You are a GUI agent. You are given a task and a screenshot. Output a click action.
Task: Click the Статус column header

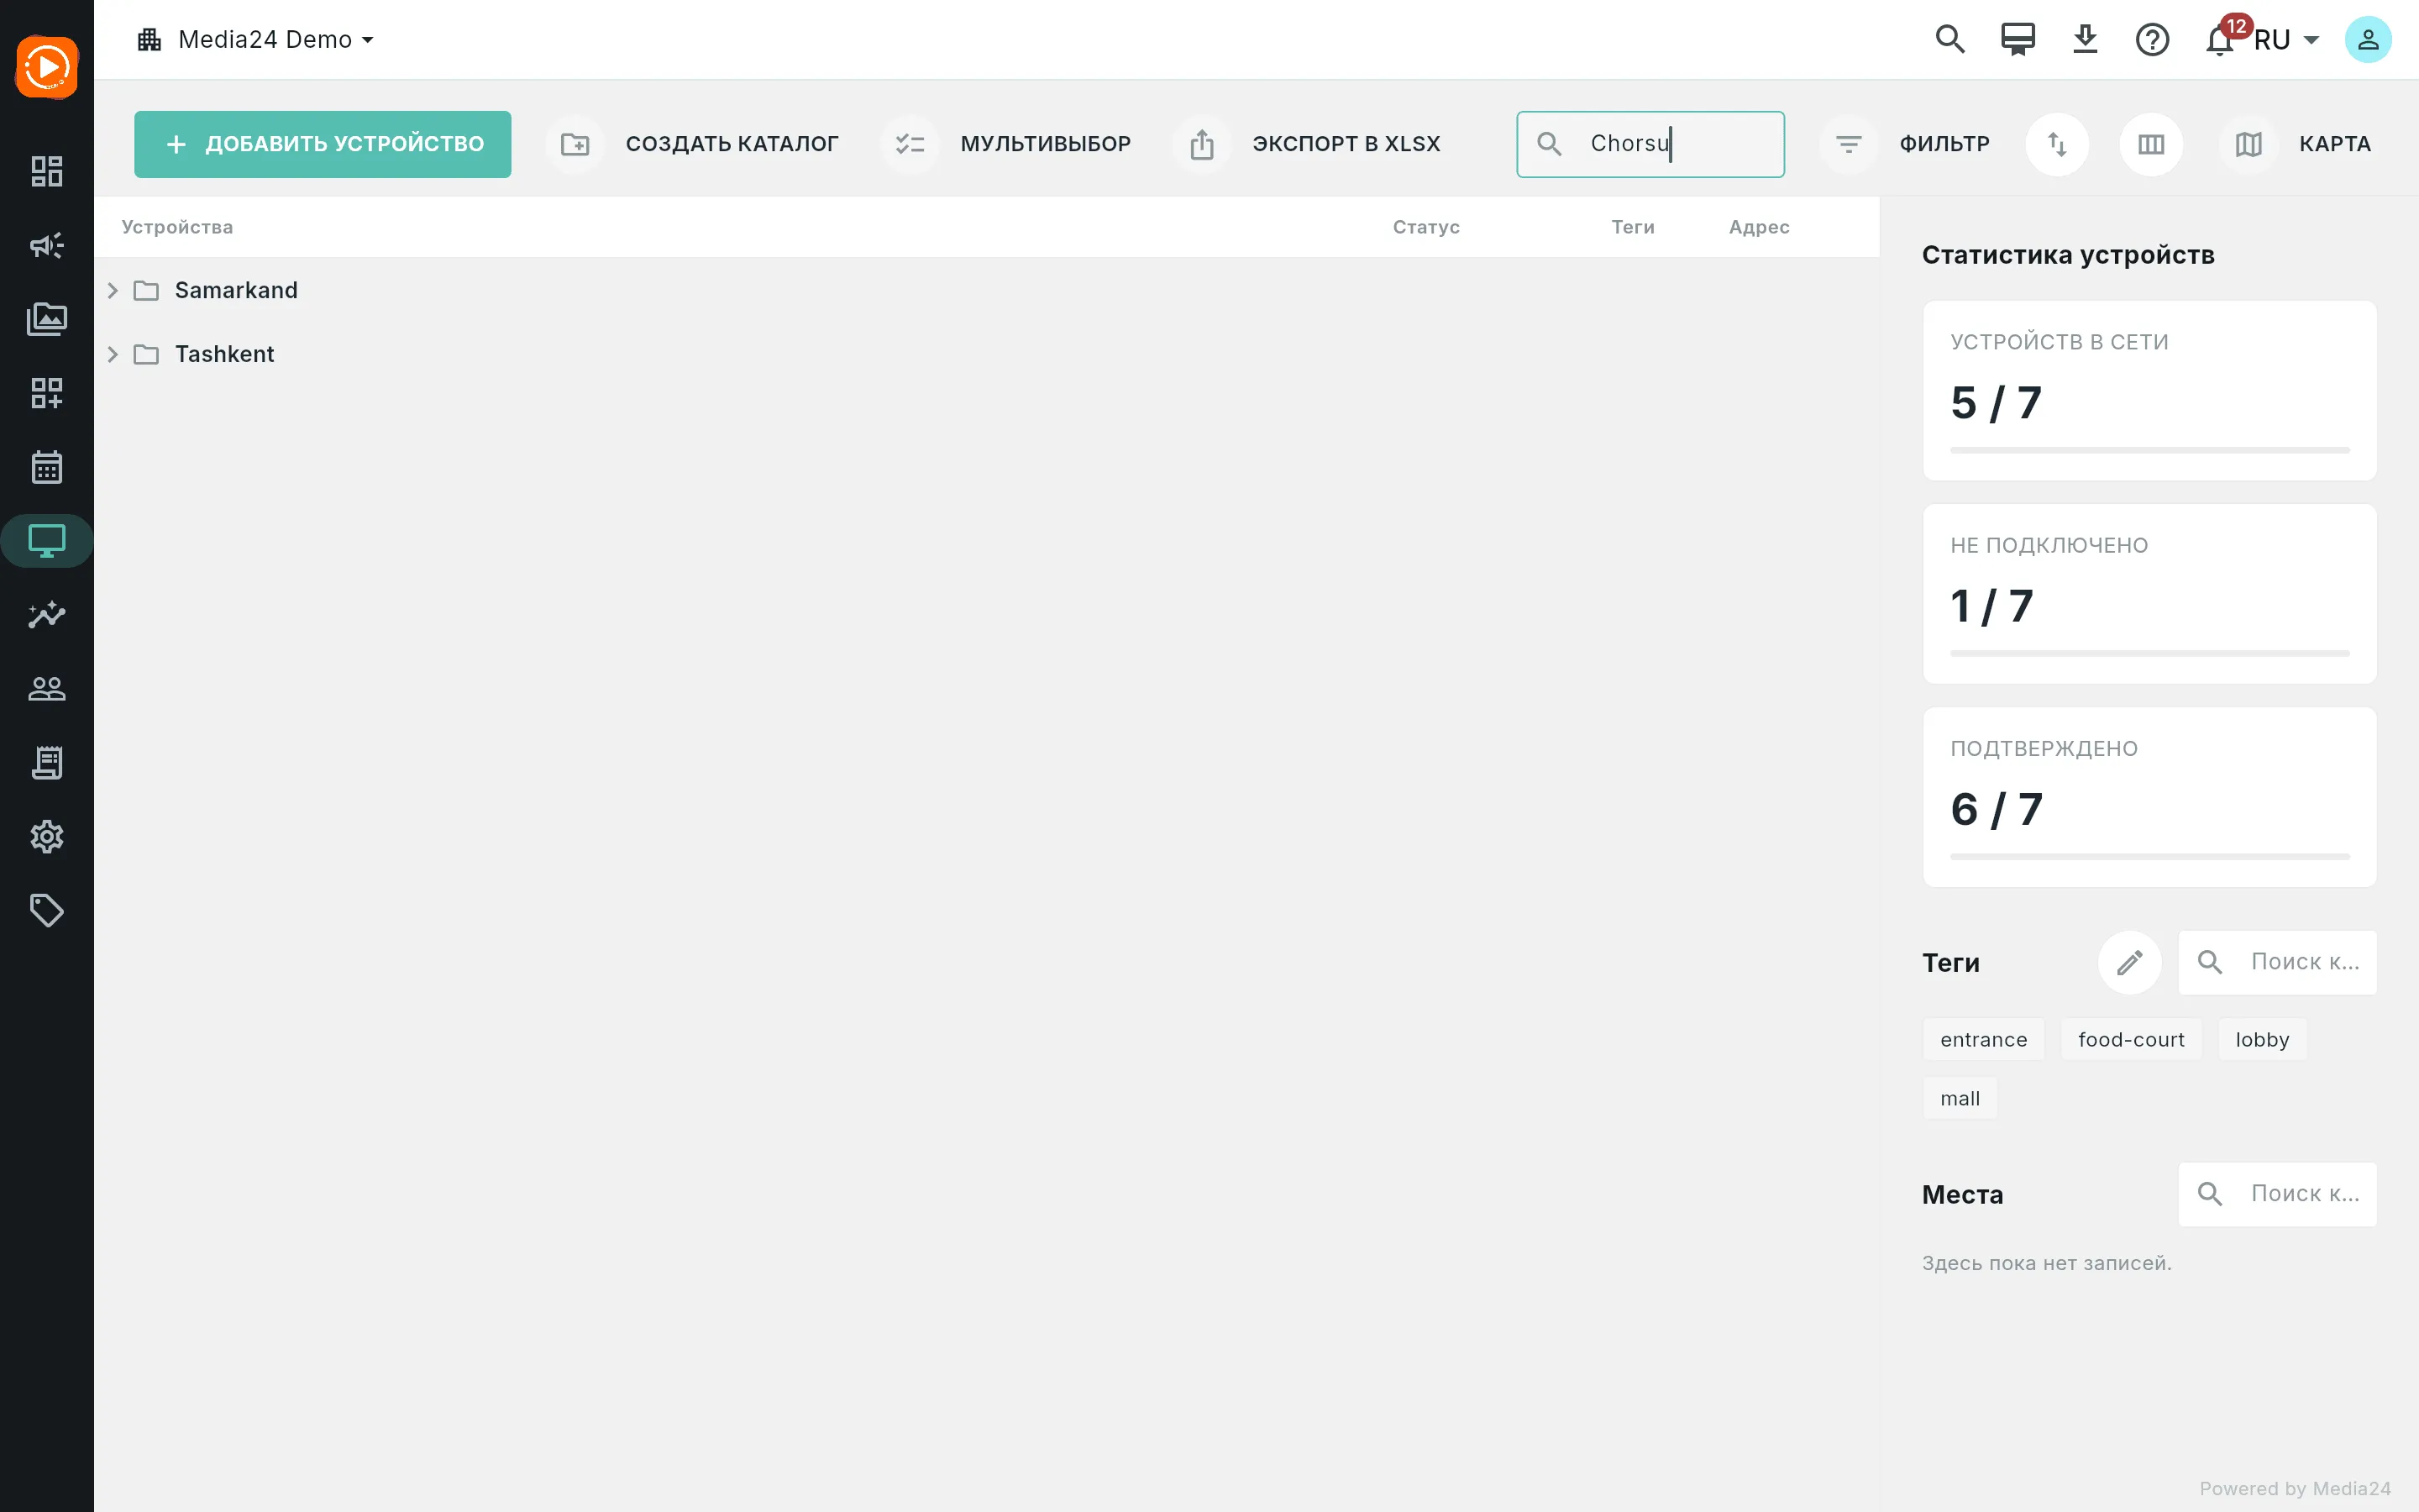pos(1426,227)
